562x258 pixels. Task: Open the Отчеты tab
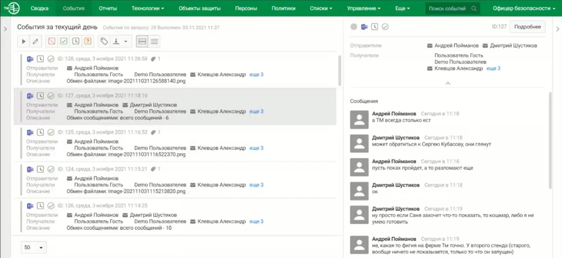click(x=108, y=9)
